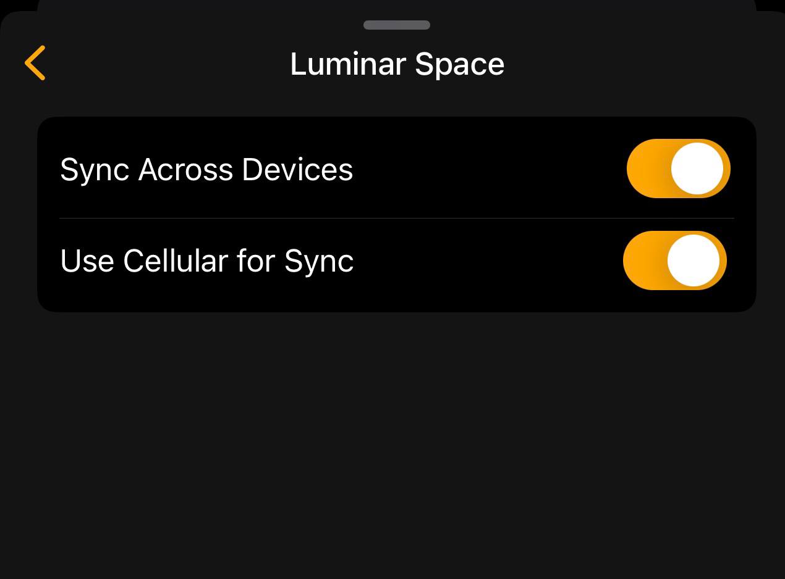Tap the orange back chevron
Image resolution: width=785 pixels, height=579 pixels.
35,63
